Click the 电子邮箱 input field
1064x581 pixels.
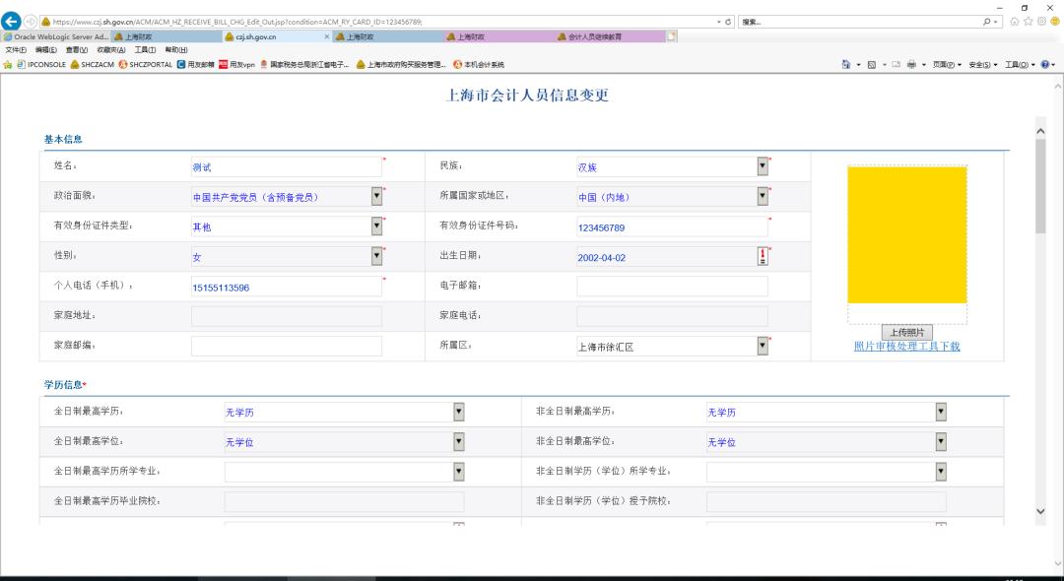pyautogui.click(x=672, y=287)
